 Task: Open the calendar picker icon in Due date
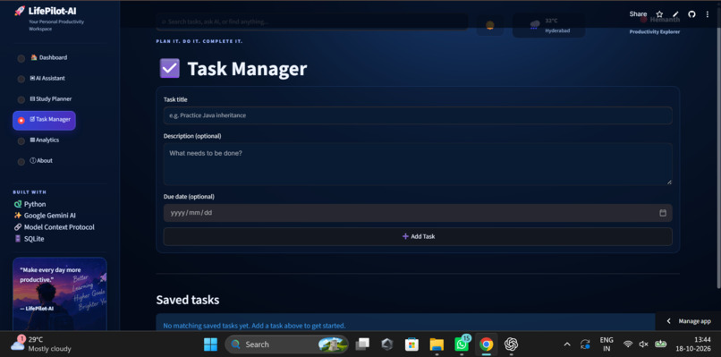pyautogui.click(x=663, y=213)
